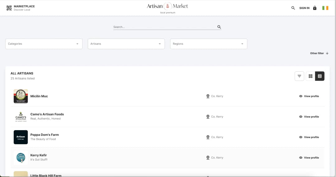Open the sort filter lines icon
The width and height of the screenshot is (336, 177).
coord(299,76)
